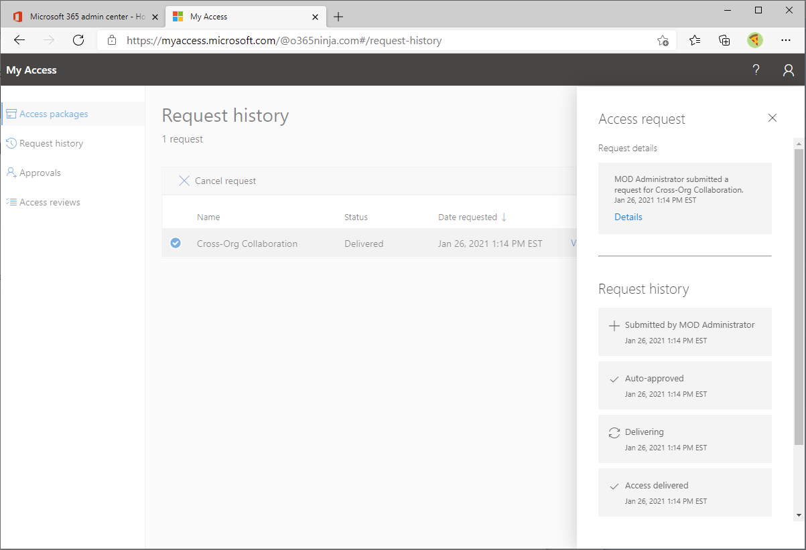Open My Access help via the question mark icon
The height and width of the screenshot is (550, 806).
[756, 70]
